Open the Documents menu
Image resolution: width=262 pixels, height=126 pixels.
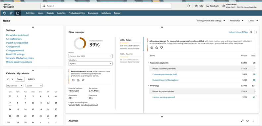(93, 13)
